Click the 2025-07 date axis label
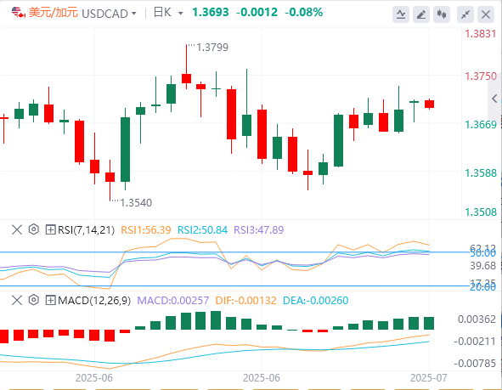Viewport: 502px width, 390px height. click(429, 378)
